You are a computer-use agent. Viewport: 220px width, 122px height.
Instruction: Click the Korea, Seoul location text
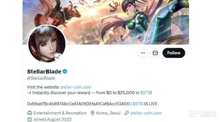pos(108,113)
